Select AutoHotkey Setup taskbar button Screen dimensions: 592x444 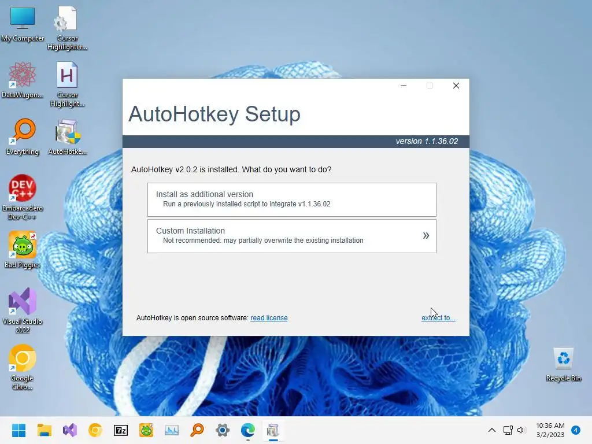click(273, 430)
